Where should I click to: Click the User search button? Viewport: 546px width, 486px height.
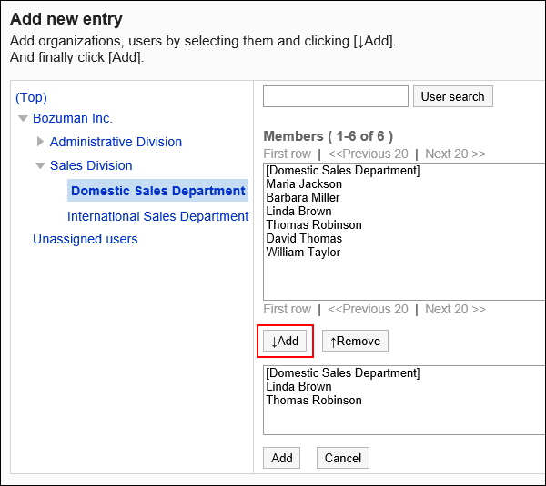click(x=452, y=96)
